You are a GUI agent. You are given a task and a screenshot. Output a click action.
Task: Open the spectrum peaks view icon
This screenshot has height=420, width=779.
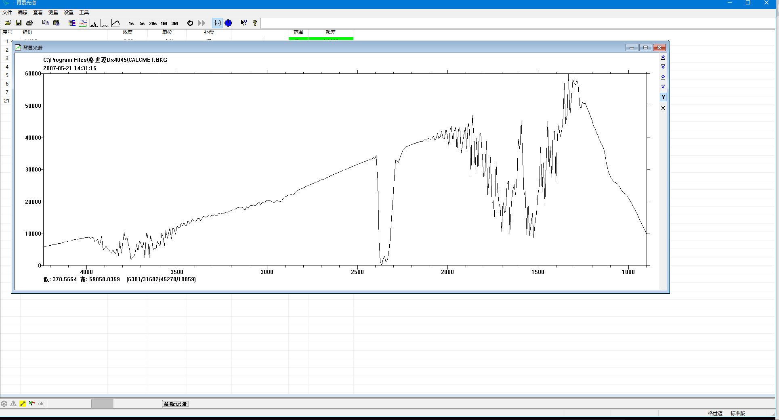pyautogui.click(x=94, y=23)
